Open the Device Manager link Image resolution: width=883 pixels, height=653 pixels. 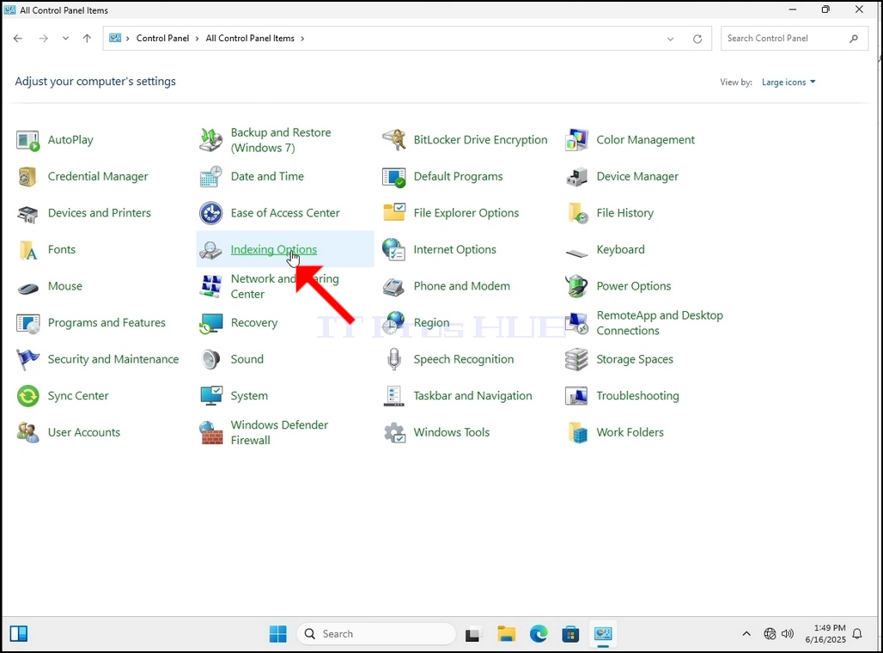point(637,176)
